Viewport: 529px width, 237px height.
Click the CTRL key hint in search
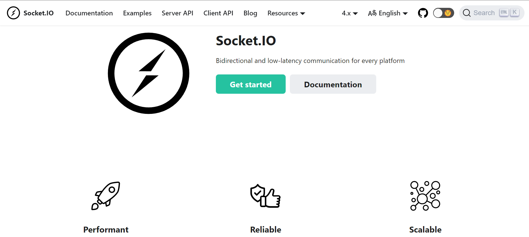click(x=504, y=13)
